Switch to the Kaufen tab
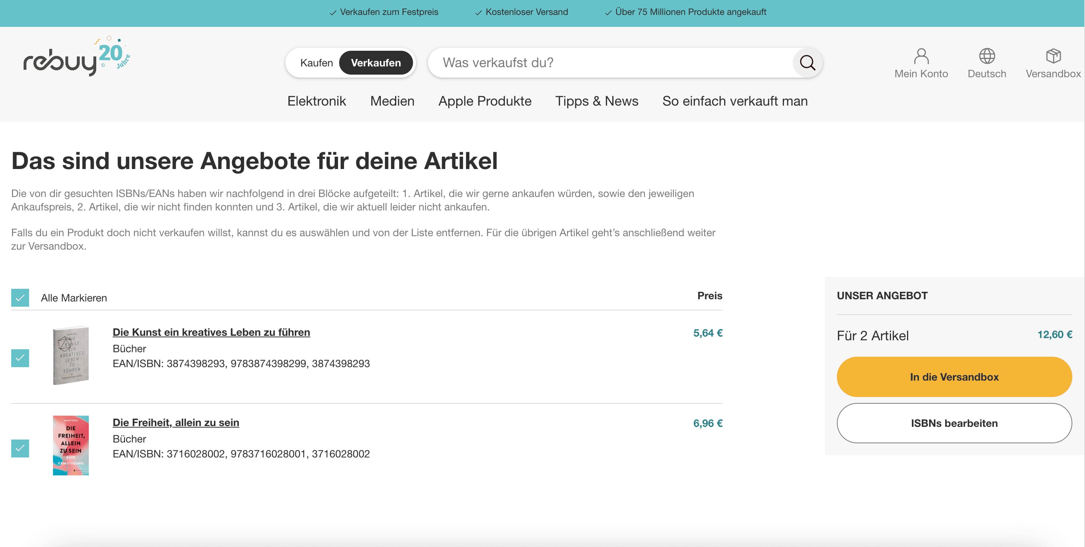This screenshot has width=1085, height=547. click(x=316, y=62)
